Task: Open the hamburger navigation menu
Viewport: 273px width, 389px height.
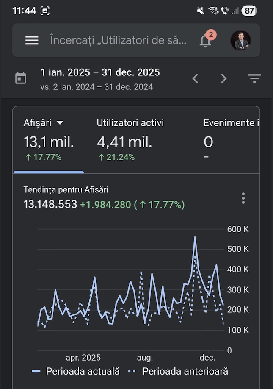Action: pyautogui.click(x=32, y=40)
